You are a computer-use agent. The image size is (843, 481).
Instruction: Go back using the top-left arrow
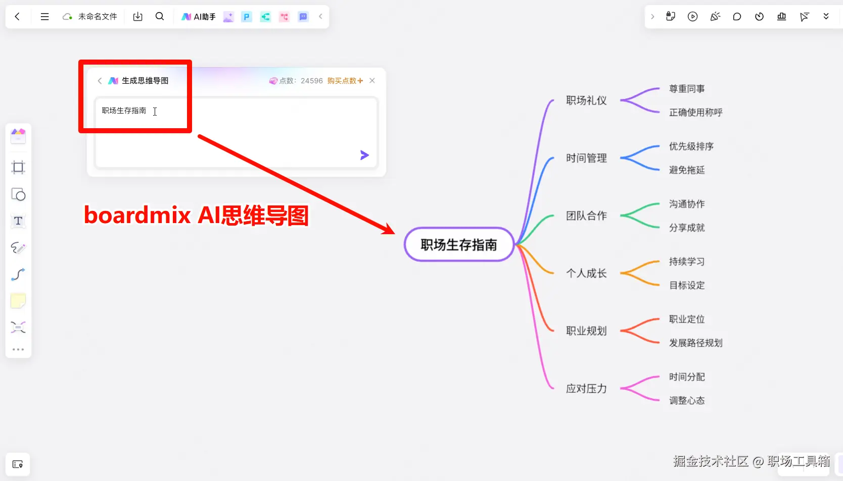17,17
